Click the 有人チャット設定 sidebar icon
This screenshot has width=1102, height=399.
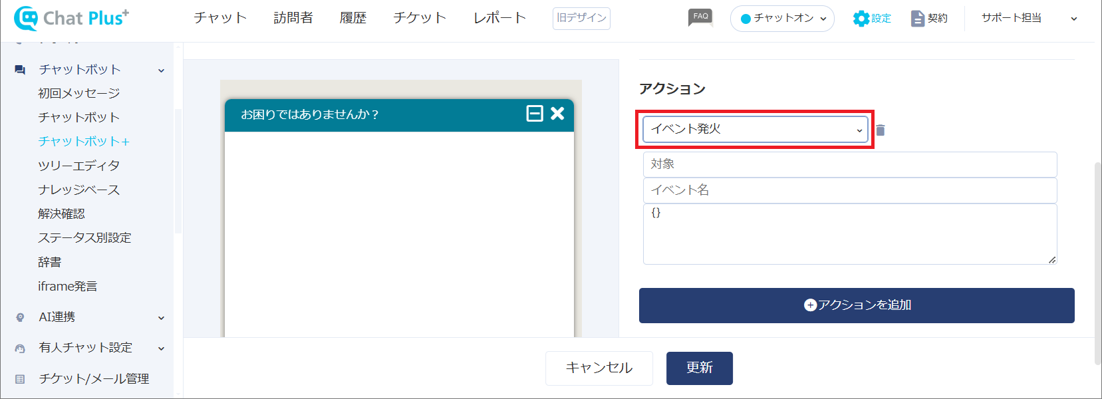(20, 348)
